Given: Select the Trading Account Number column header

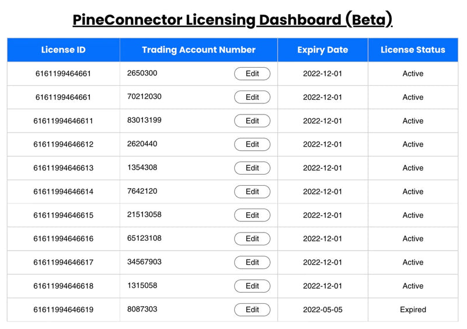Looking at the screenshot, I should (x=198, y=50).
